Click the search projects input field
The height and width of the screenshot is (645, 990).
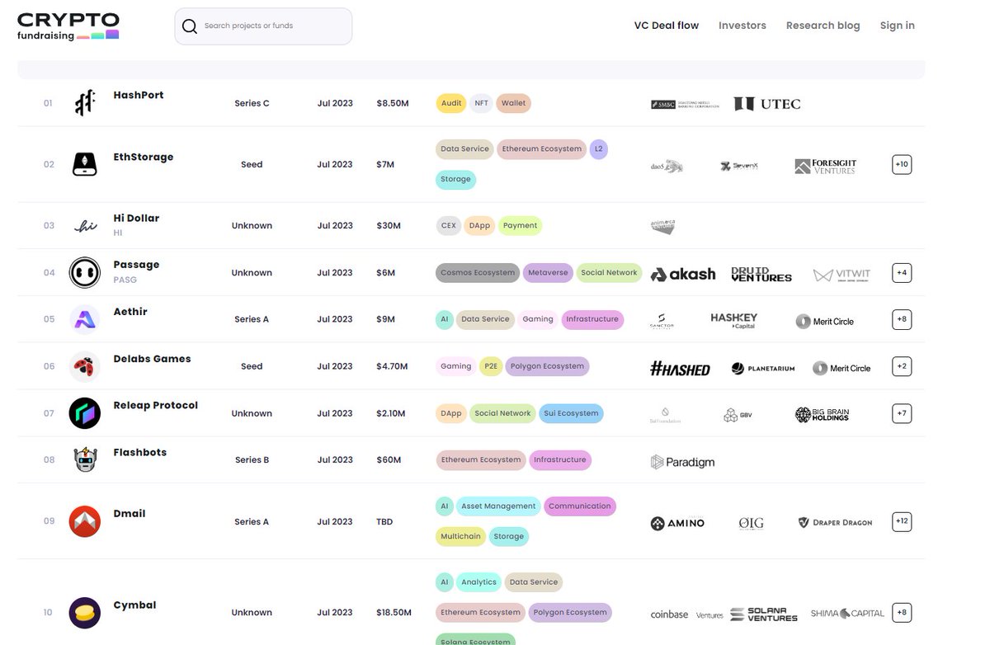pyautogui.click(x=264, y=26)
